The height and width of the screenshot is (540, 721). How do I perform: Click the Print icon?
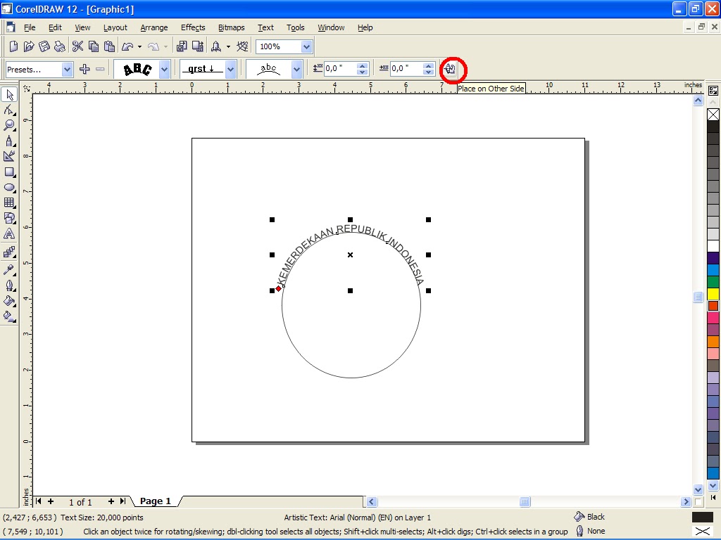(59, 46)
